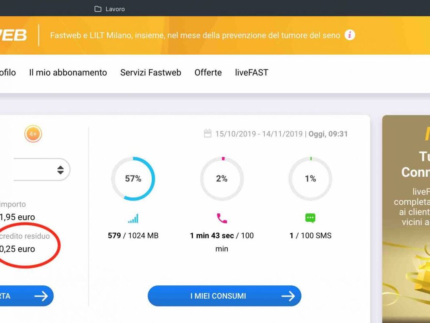This screenshot has height=323, width=430.
Task: Click the 'credito residuo' label
Action: click(25, 236)
